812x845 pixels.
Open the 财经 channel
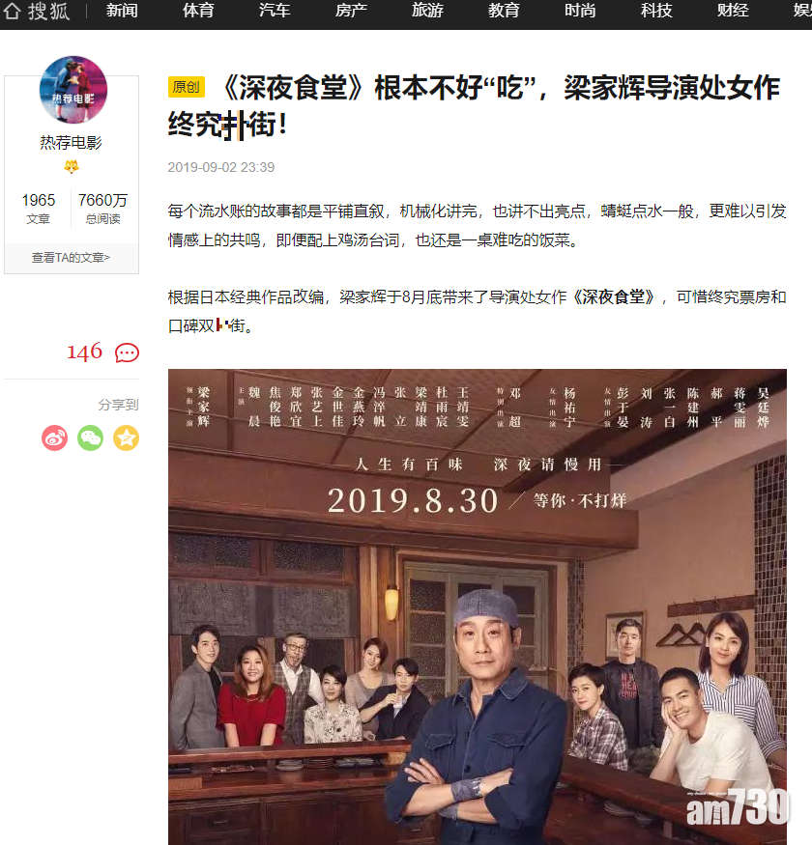click(x=733, y=11)
